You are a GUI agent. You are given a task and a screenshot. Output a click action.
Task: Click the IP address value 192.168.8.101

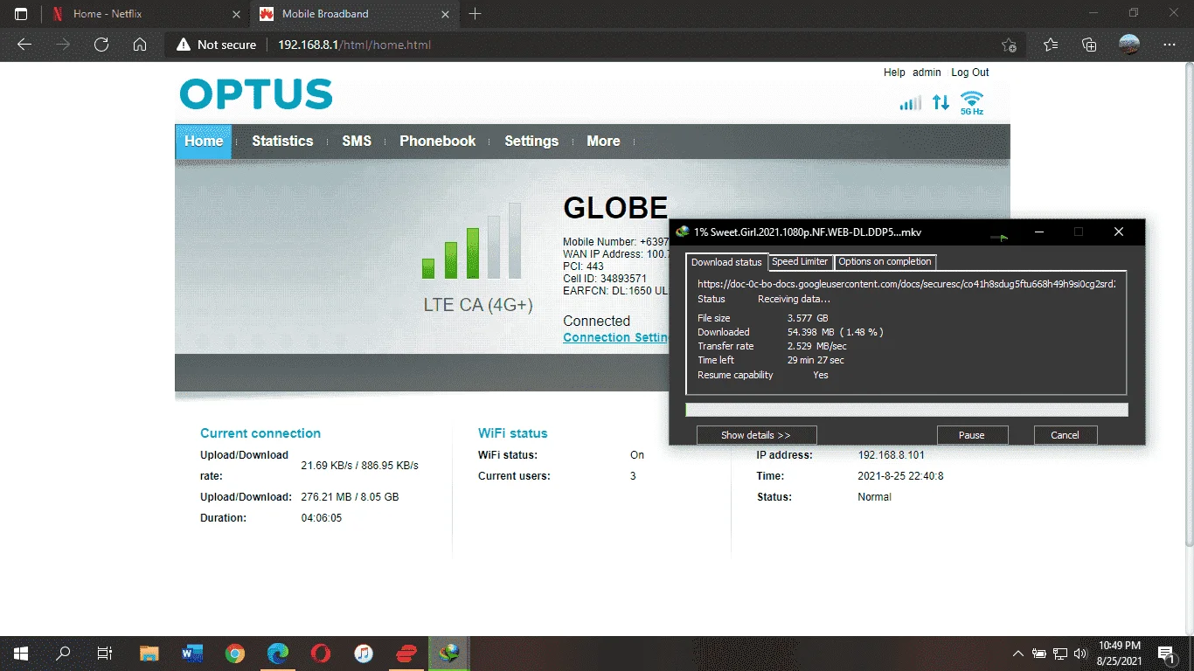click(x=892, y=455)
